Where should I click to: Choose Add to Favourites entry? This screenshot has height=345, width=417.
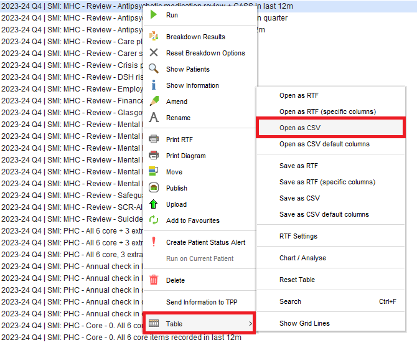point(200,220)
